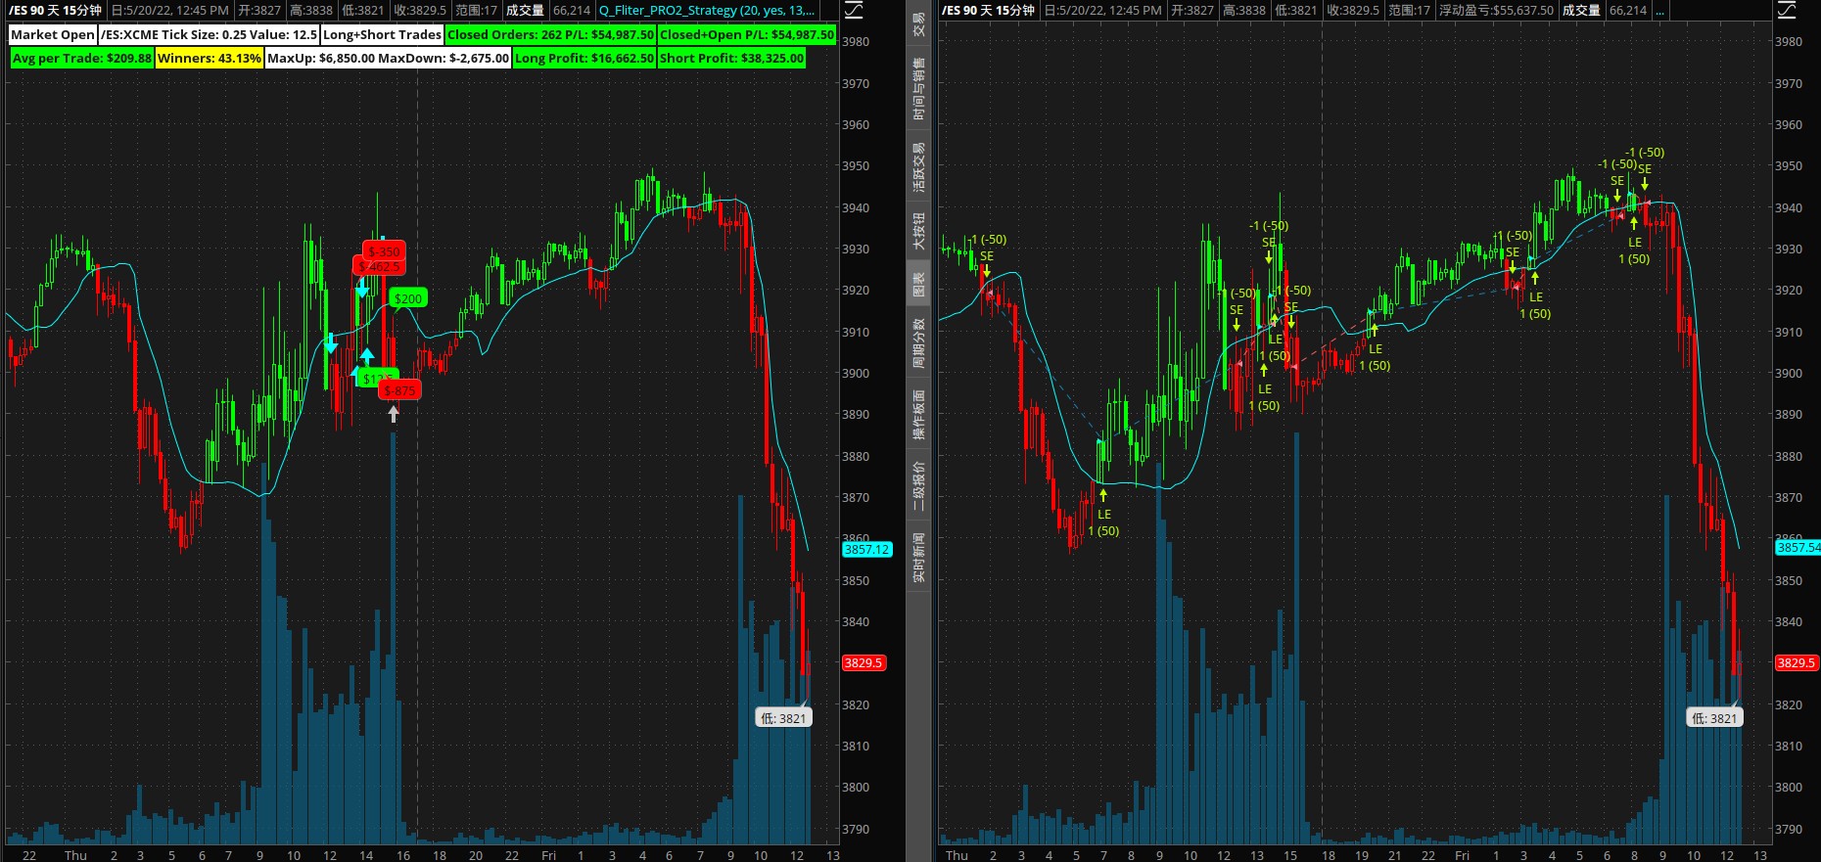This screenshot has height=862, width=1821.
Task: Click cyan up arrow above the $125 bubble
Action: tap(366, 355)
